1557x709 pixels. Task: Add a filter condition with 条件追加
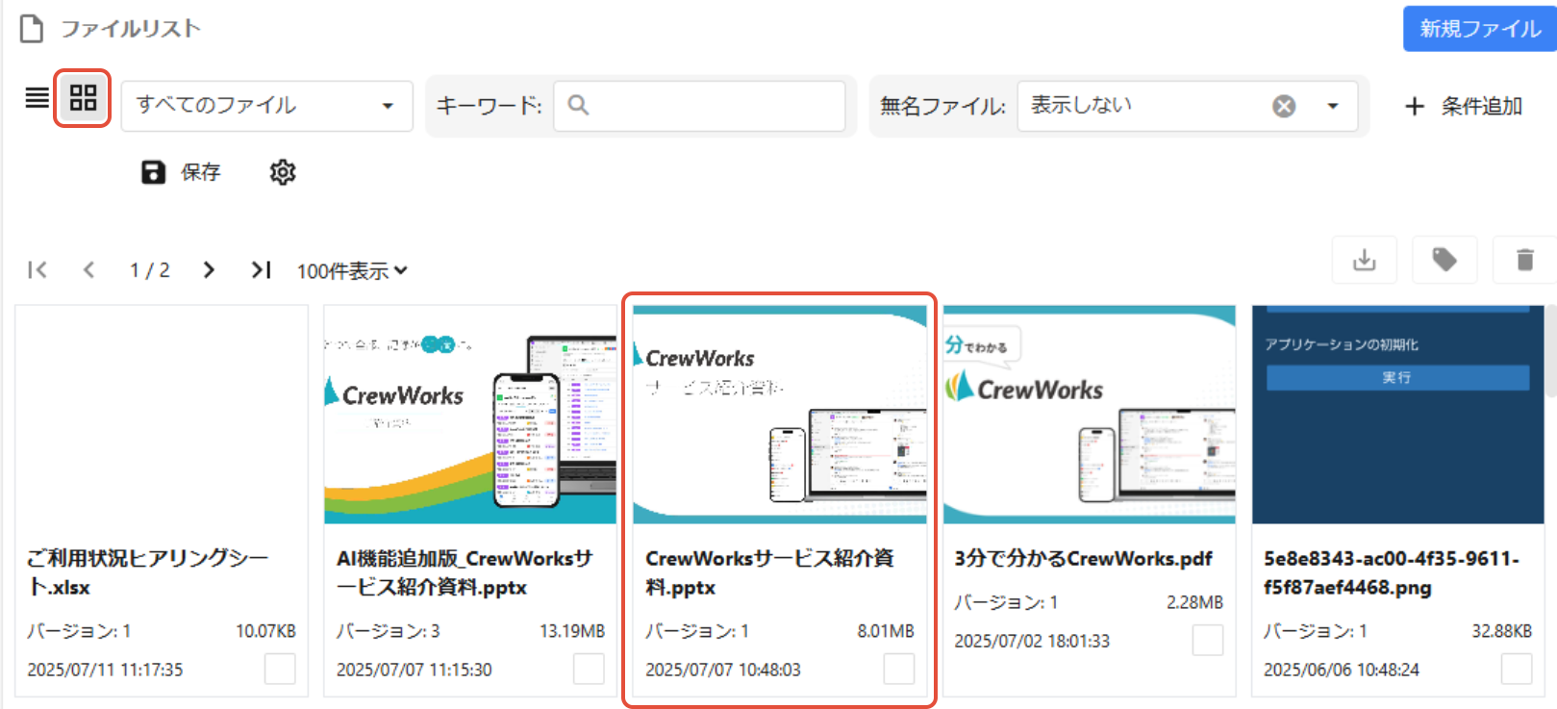tap(1463, 106)
